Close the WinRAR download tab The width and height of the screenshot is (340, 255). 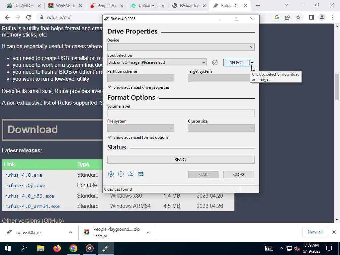pyautogui.click(x=80, y=6)
